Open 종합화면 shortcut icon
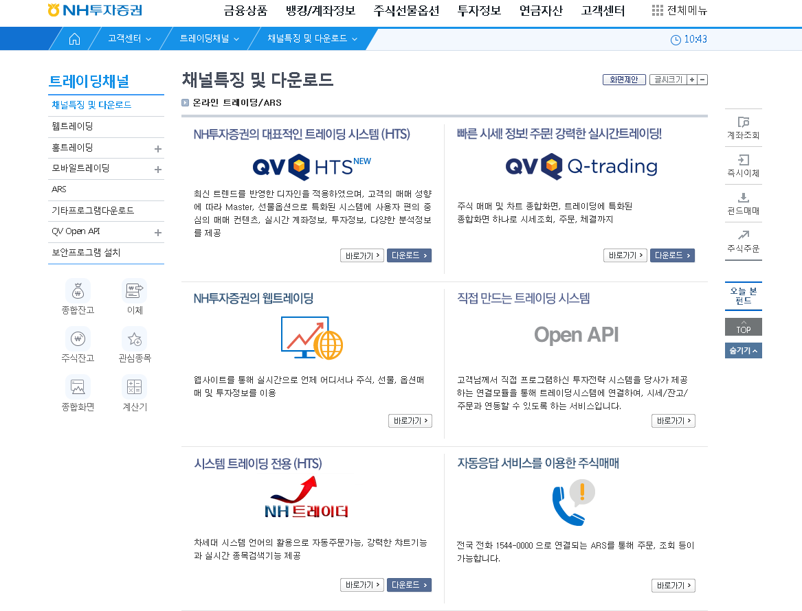The image size is (802, 611). (x=78, y=387)
